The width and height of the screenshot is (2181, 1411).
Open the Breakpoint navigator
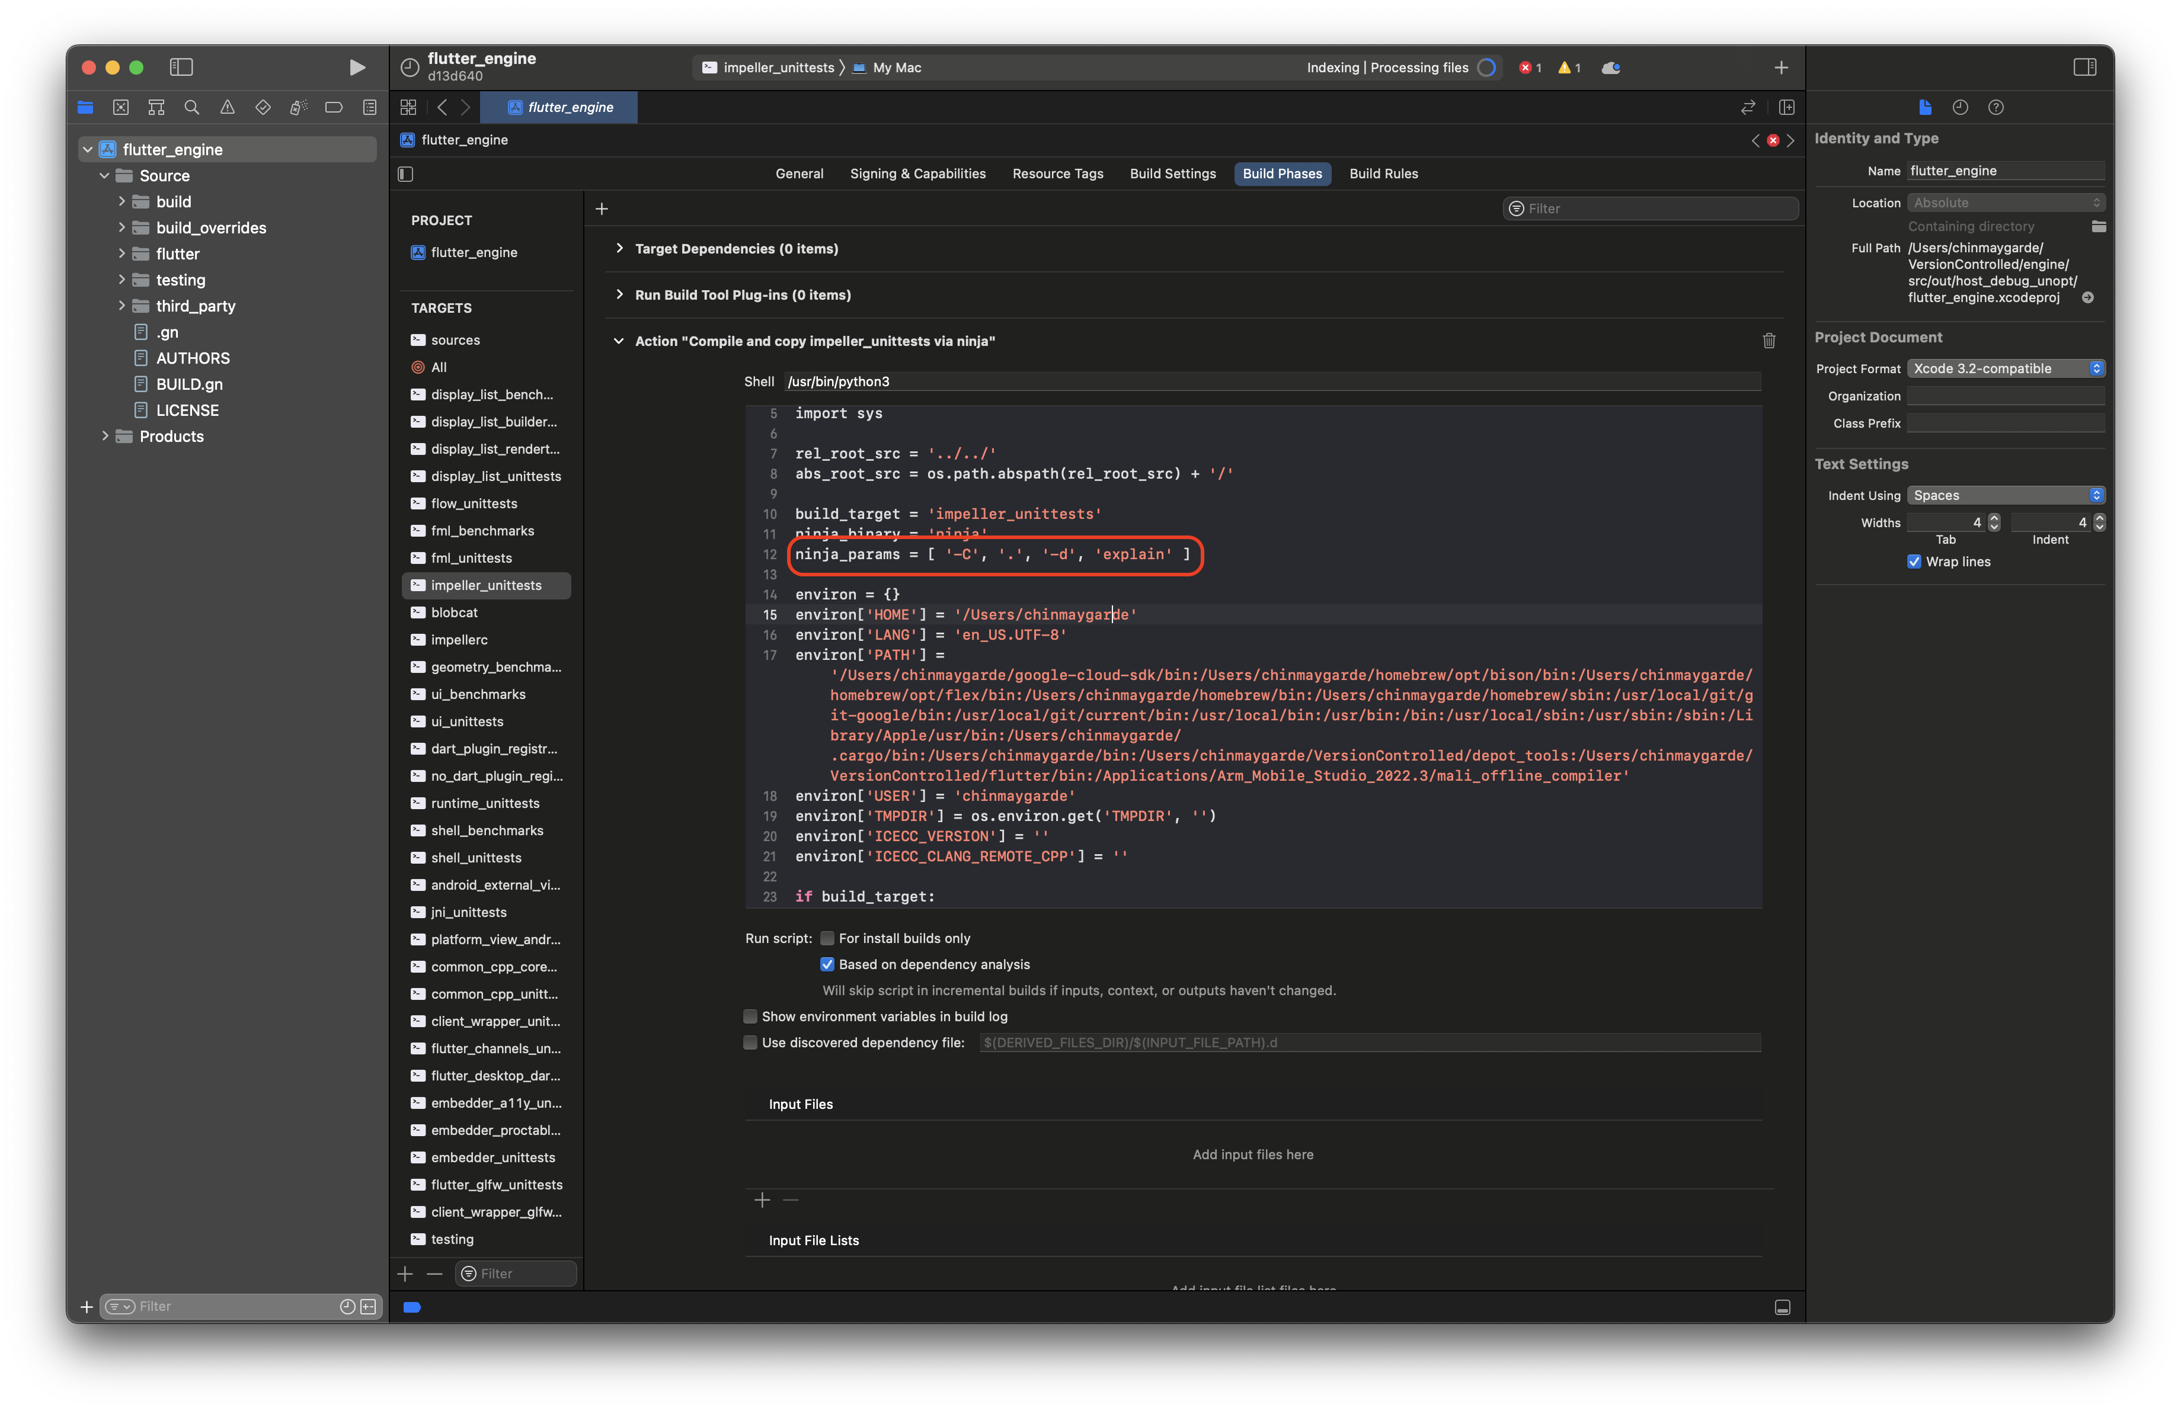point(334,107)
